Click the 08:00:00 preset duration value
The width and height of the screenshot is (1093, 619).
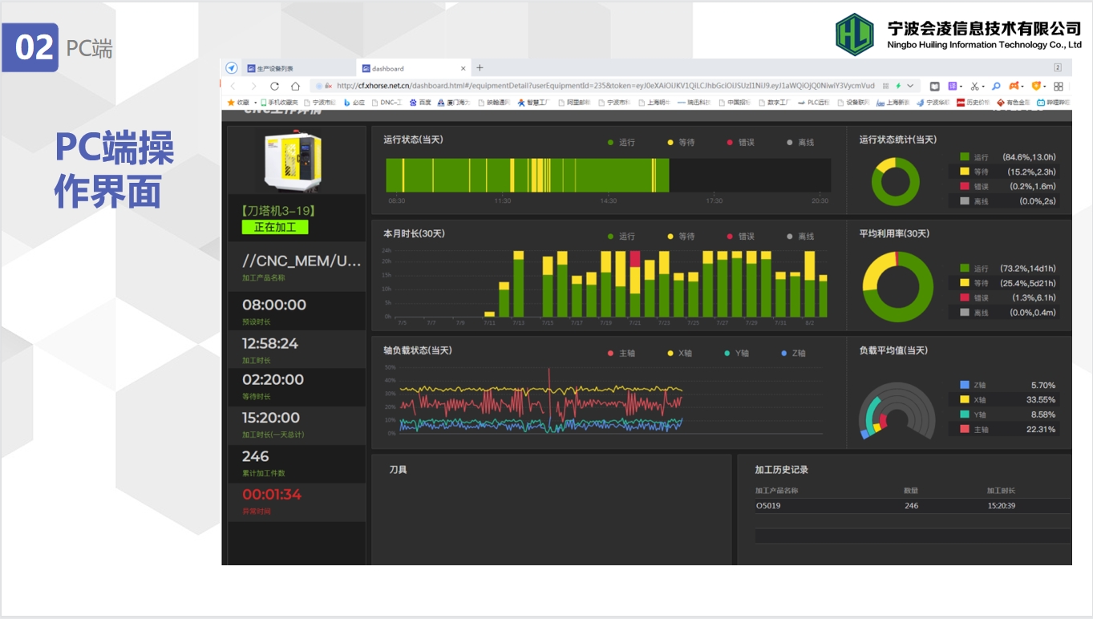click(x=274, y=305)
